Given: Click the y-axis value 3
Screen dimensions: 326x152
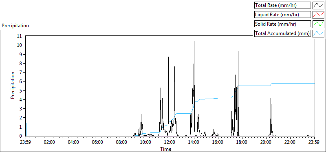Looking at the screenshot, I should click(21, 109).
